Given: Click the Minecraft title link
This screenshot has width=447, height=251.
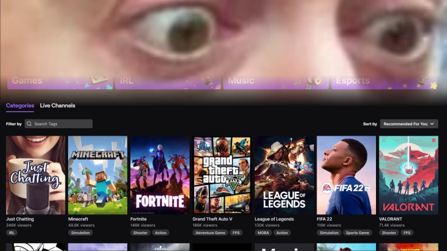Looking at the screenshot, I should (x=78, y=219).
